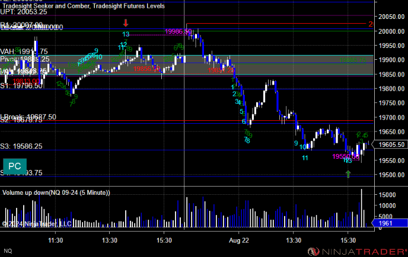Click the red 19851.25 price label
Image resolution: width=408 pixels, height=257 pixels.
pyautogui.click(x=221, y=70)
